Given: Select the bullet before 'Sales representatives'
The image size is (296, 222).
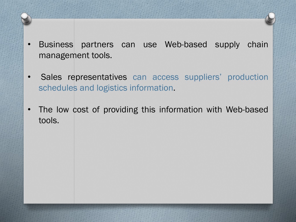Looking at the screenshot, I should pyautogui.click(x=29, y=77).
